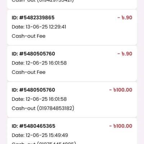Open the Cash-out (019784853182) transaction
Image resolution: width=144 pixels, height=144 pixels.
coord(72,100)
